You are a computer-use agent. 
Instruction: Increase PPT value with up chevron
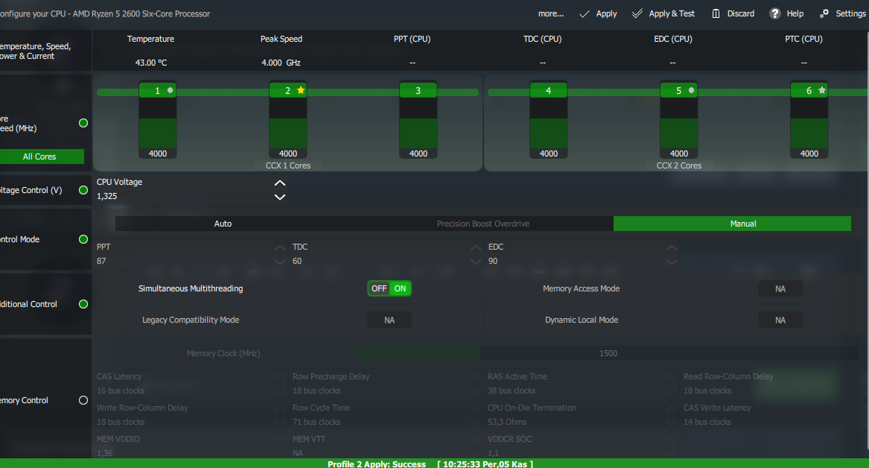point(280,247)
